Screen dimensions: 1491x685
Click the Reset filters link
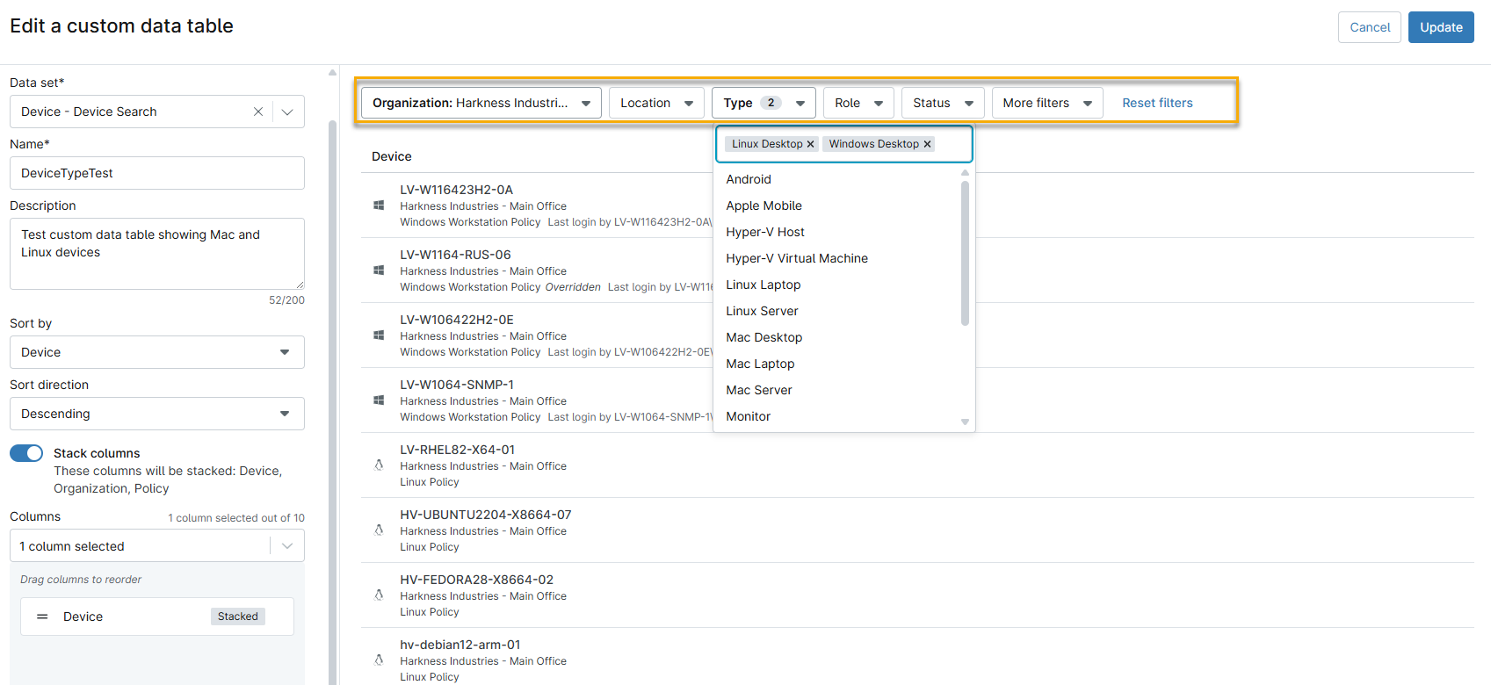coord(1157,103)
